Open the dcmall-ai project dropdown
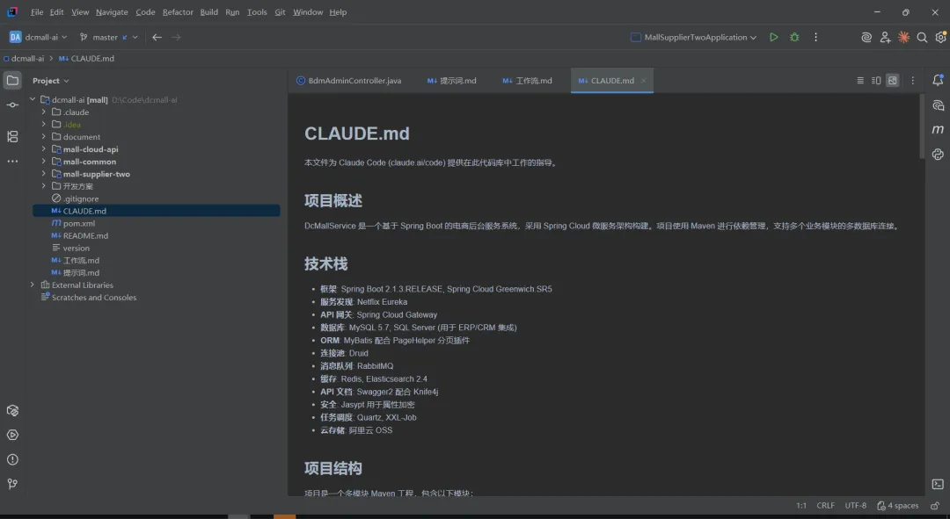This screenshot has height=519, width=950. (38, 38)
